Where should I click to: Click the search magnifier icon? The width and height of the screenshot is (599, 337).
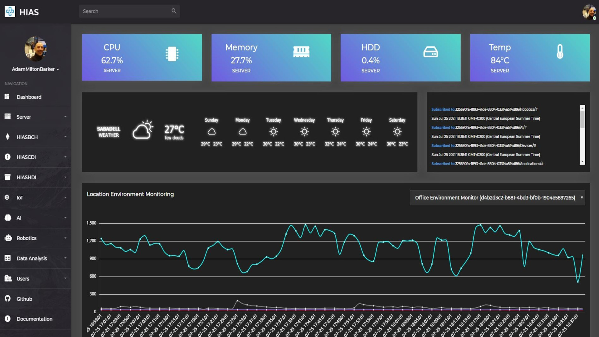point(174,11)
